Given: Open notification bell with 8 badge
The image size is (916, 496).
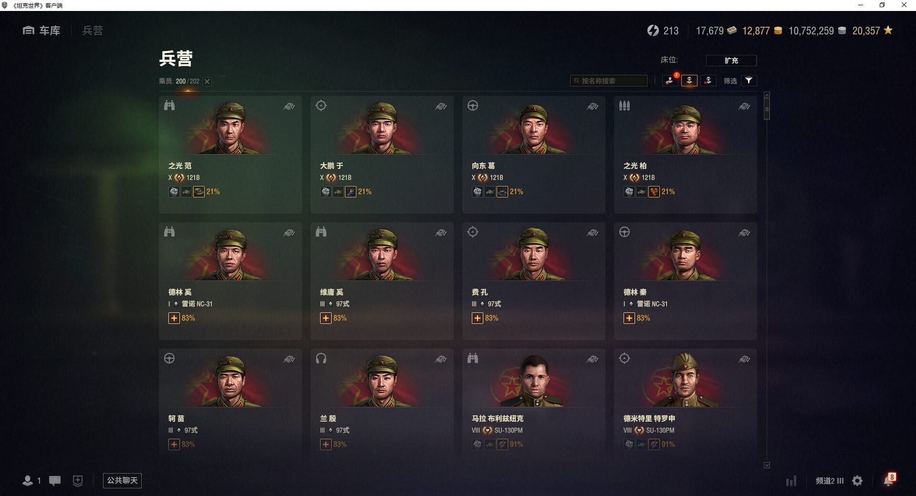Looking at the screenshot, I should pyautogui.click(x=889, y=479).
